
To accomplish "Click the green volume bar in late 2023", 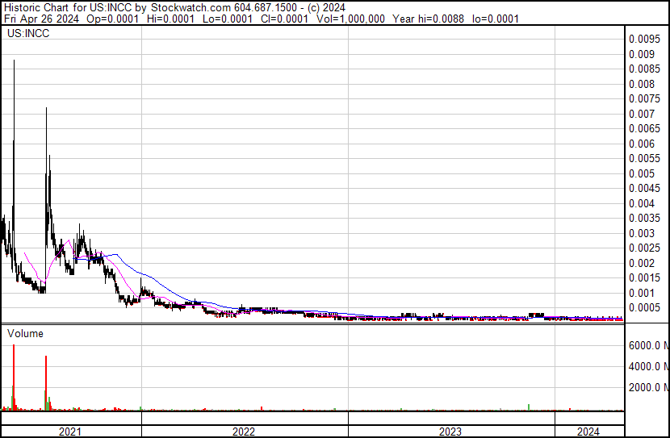I will coord(529,407).
